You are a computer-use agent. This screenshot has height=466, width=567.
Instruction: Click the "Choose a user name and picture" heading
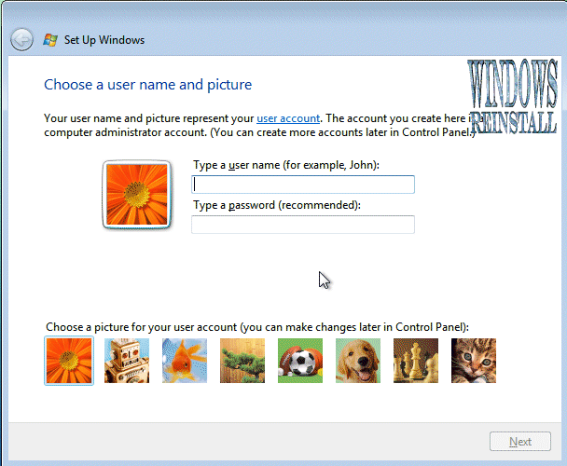tap(147, 85)
